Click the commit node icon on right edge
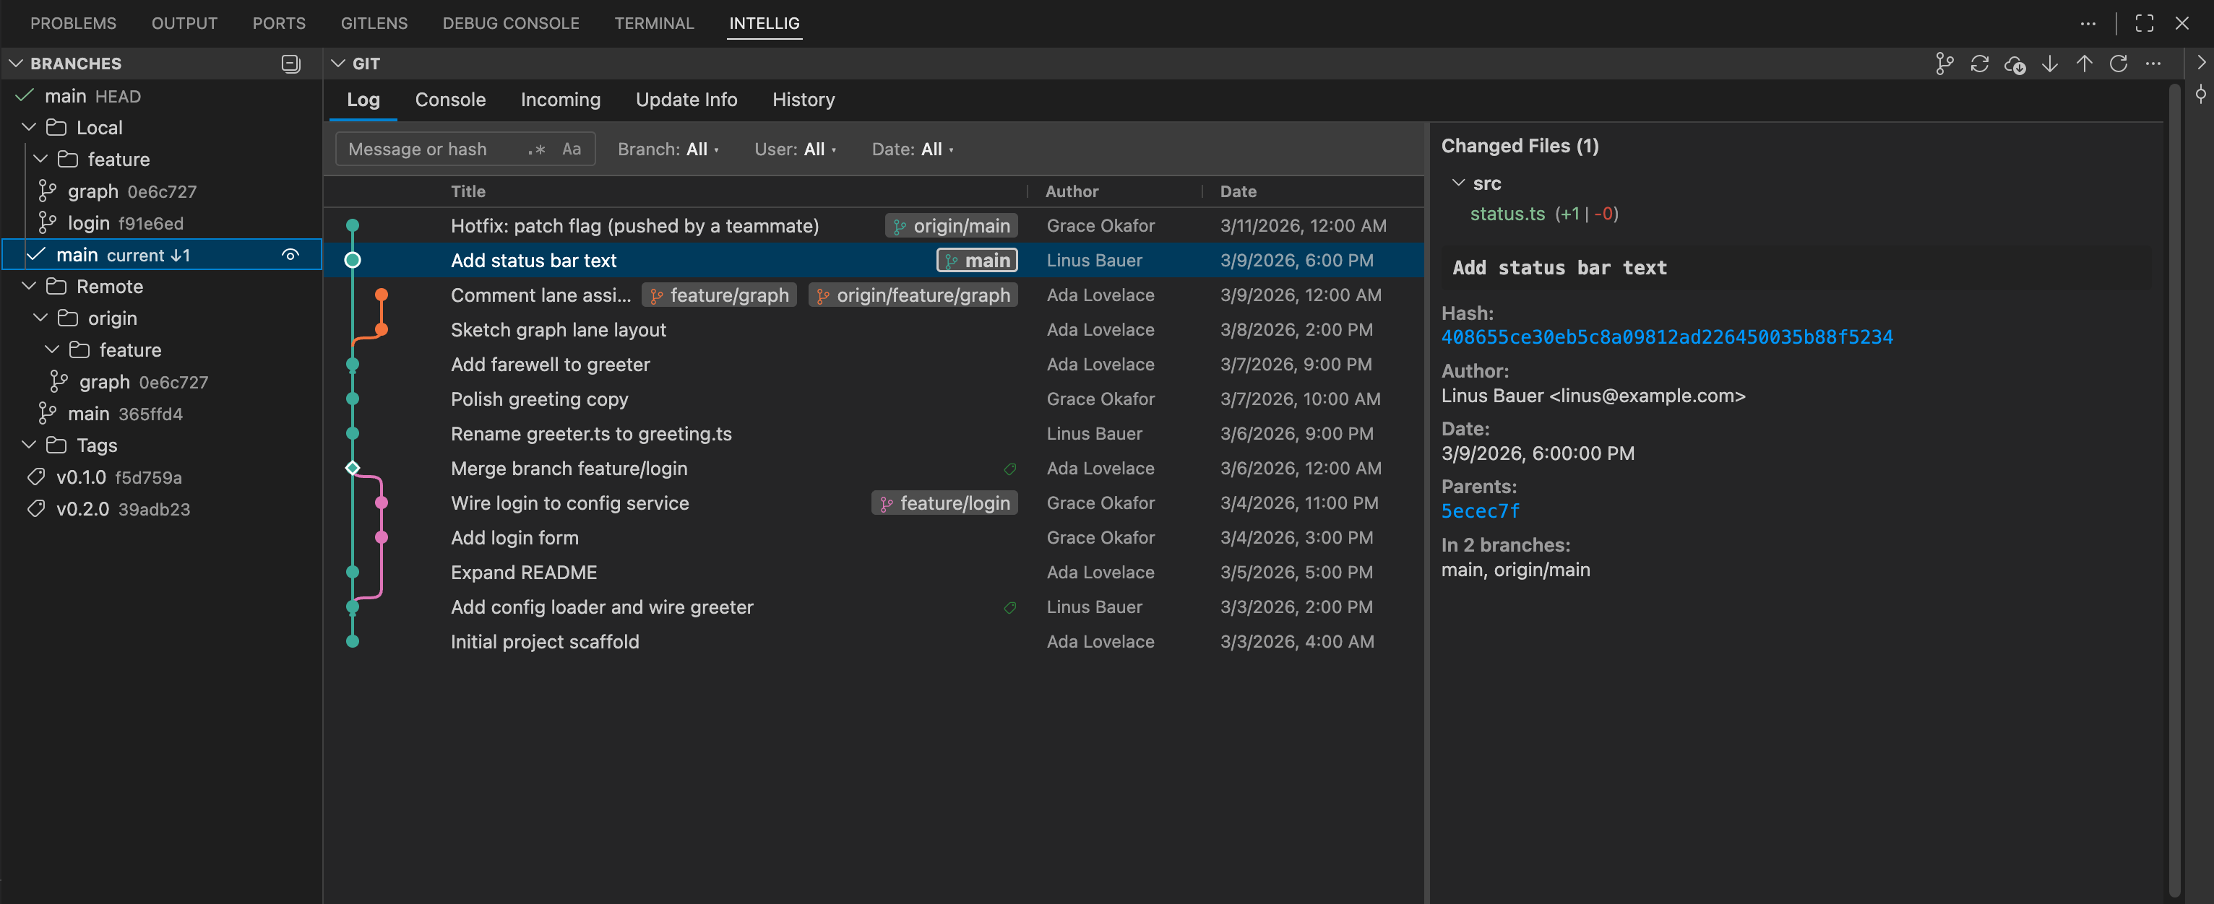The width and height of the screenshot is (2214, 904). (x=2200, y=94)
